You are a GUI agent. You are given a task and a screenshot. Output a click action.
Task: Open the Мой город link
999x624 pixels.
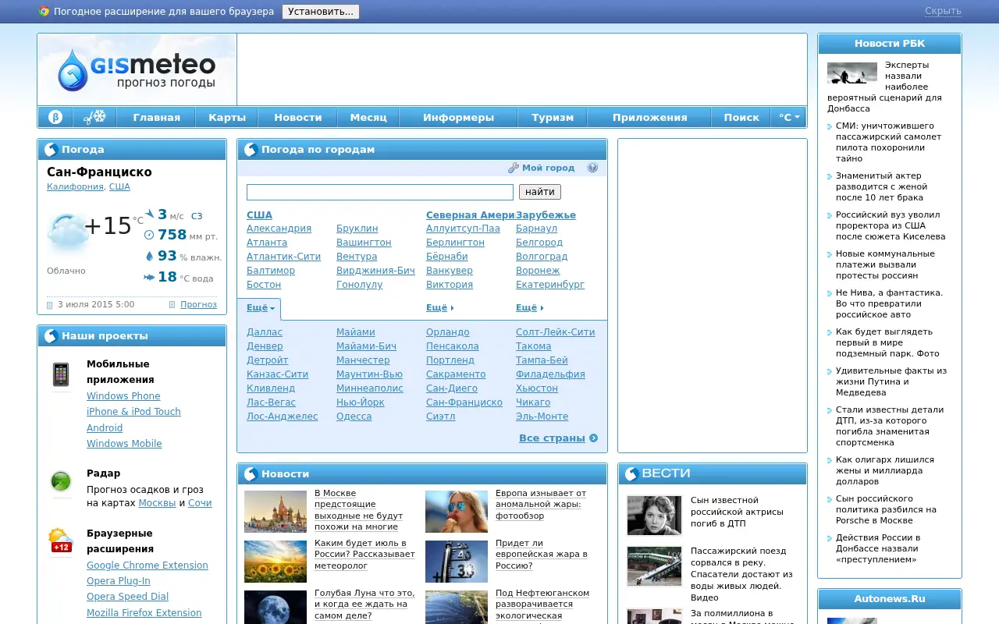point(548,168)
